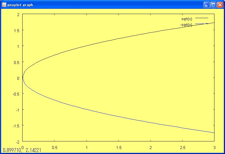
Task: Click the x-axis label 2.5
Action: click(x=183, y=148)
